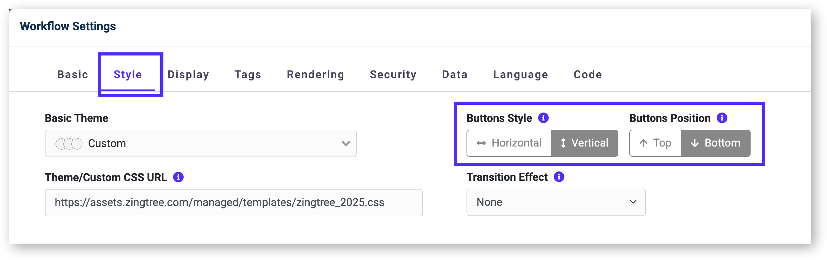
Task: Set buttons position to Bottom
Action: click(715, 143)
